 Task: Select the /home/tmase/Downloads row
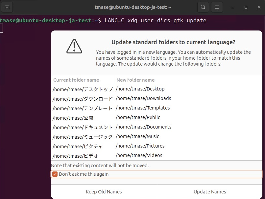[143, 98]
